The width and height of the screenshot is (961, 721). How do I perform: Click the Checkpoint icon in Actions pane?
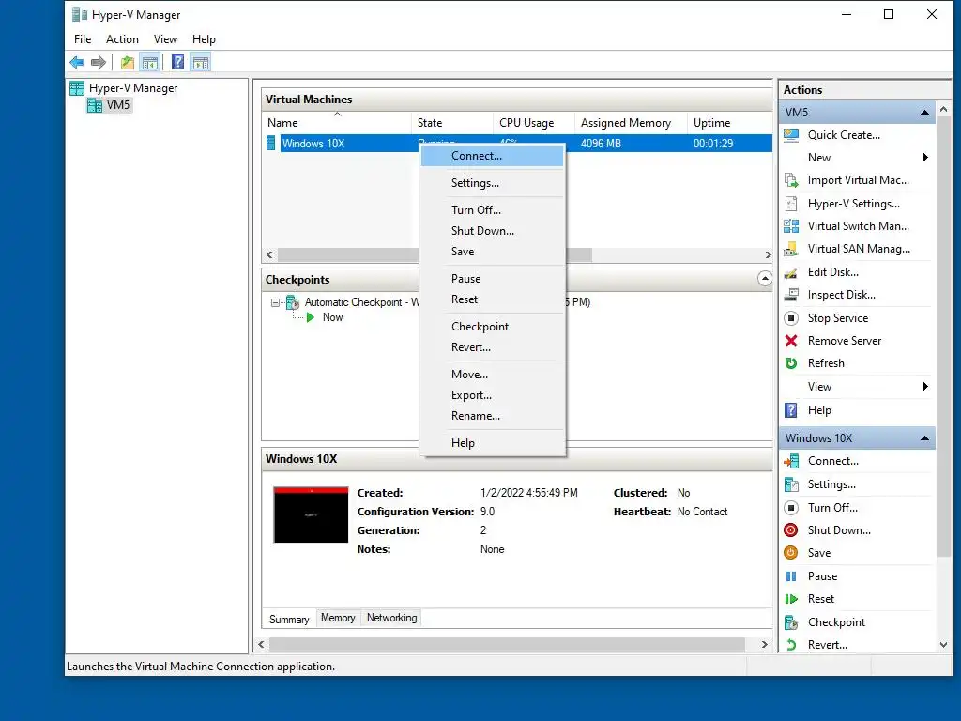pos(791,622)
